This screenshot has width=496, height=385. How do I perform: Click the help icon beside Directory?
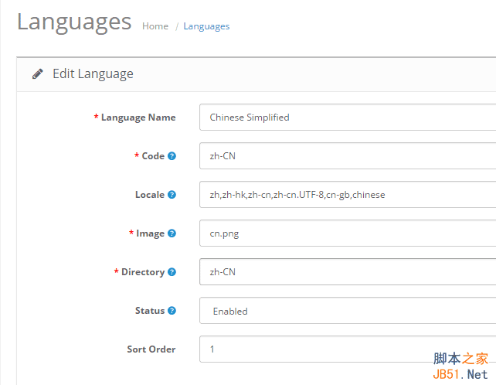point(172,272)
